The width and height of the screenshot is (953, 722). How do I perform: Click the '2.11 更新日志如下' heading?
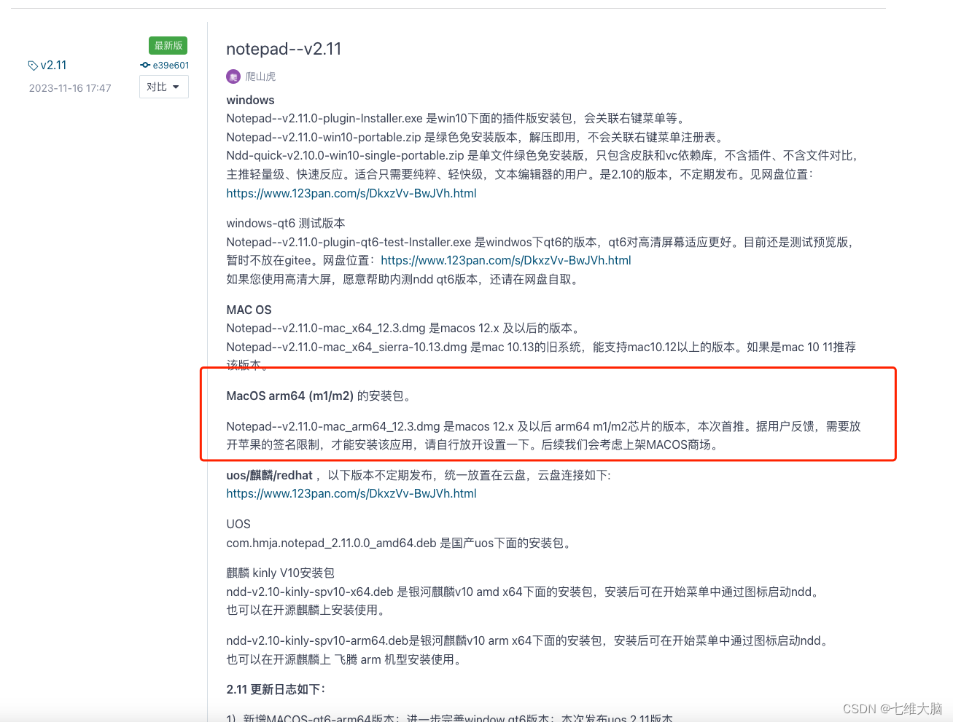point(276,689)
